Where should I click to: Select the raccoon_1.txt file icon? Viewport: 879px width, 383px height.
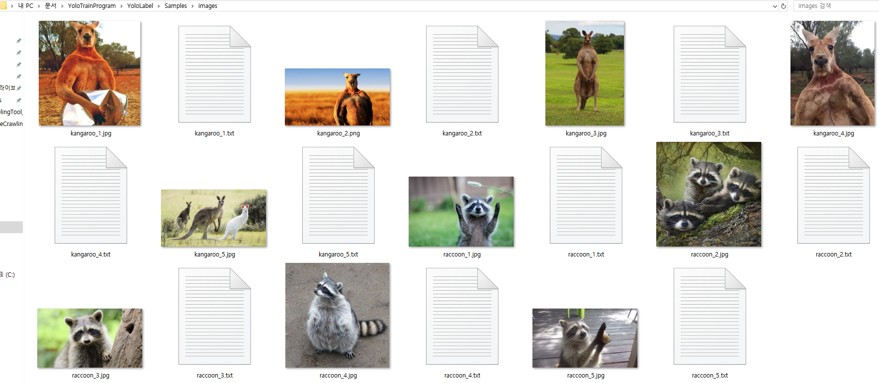click(x=586, y=195)
